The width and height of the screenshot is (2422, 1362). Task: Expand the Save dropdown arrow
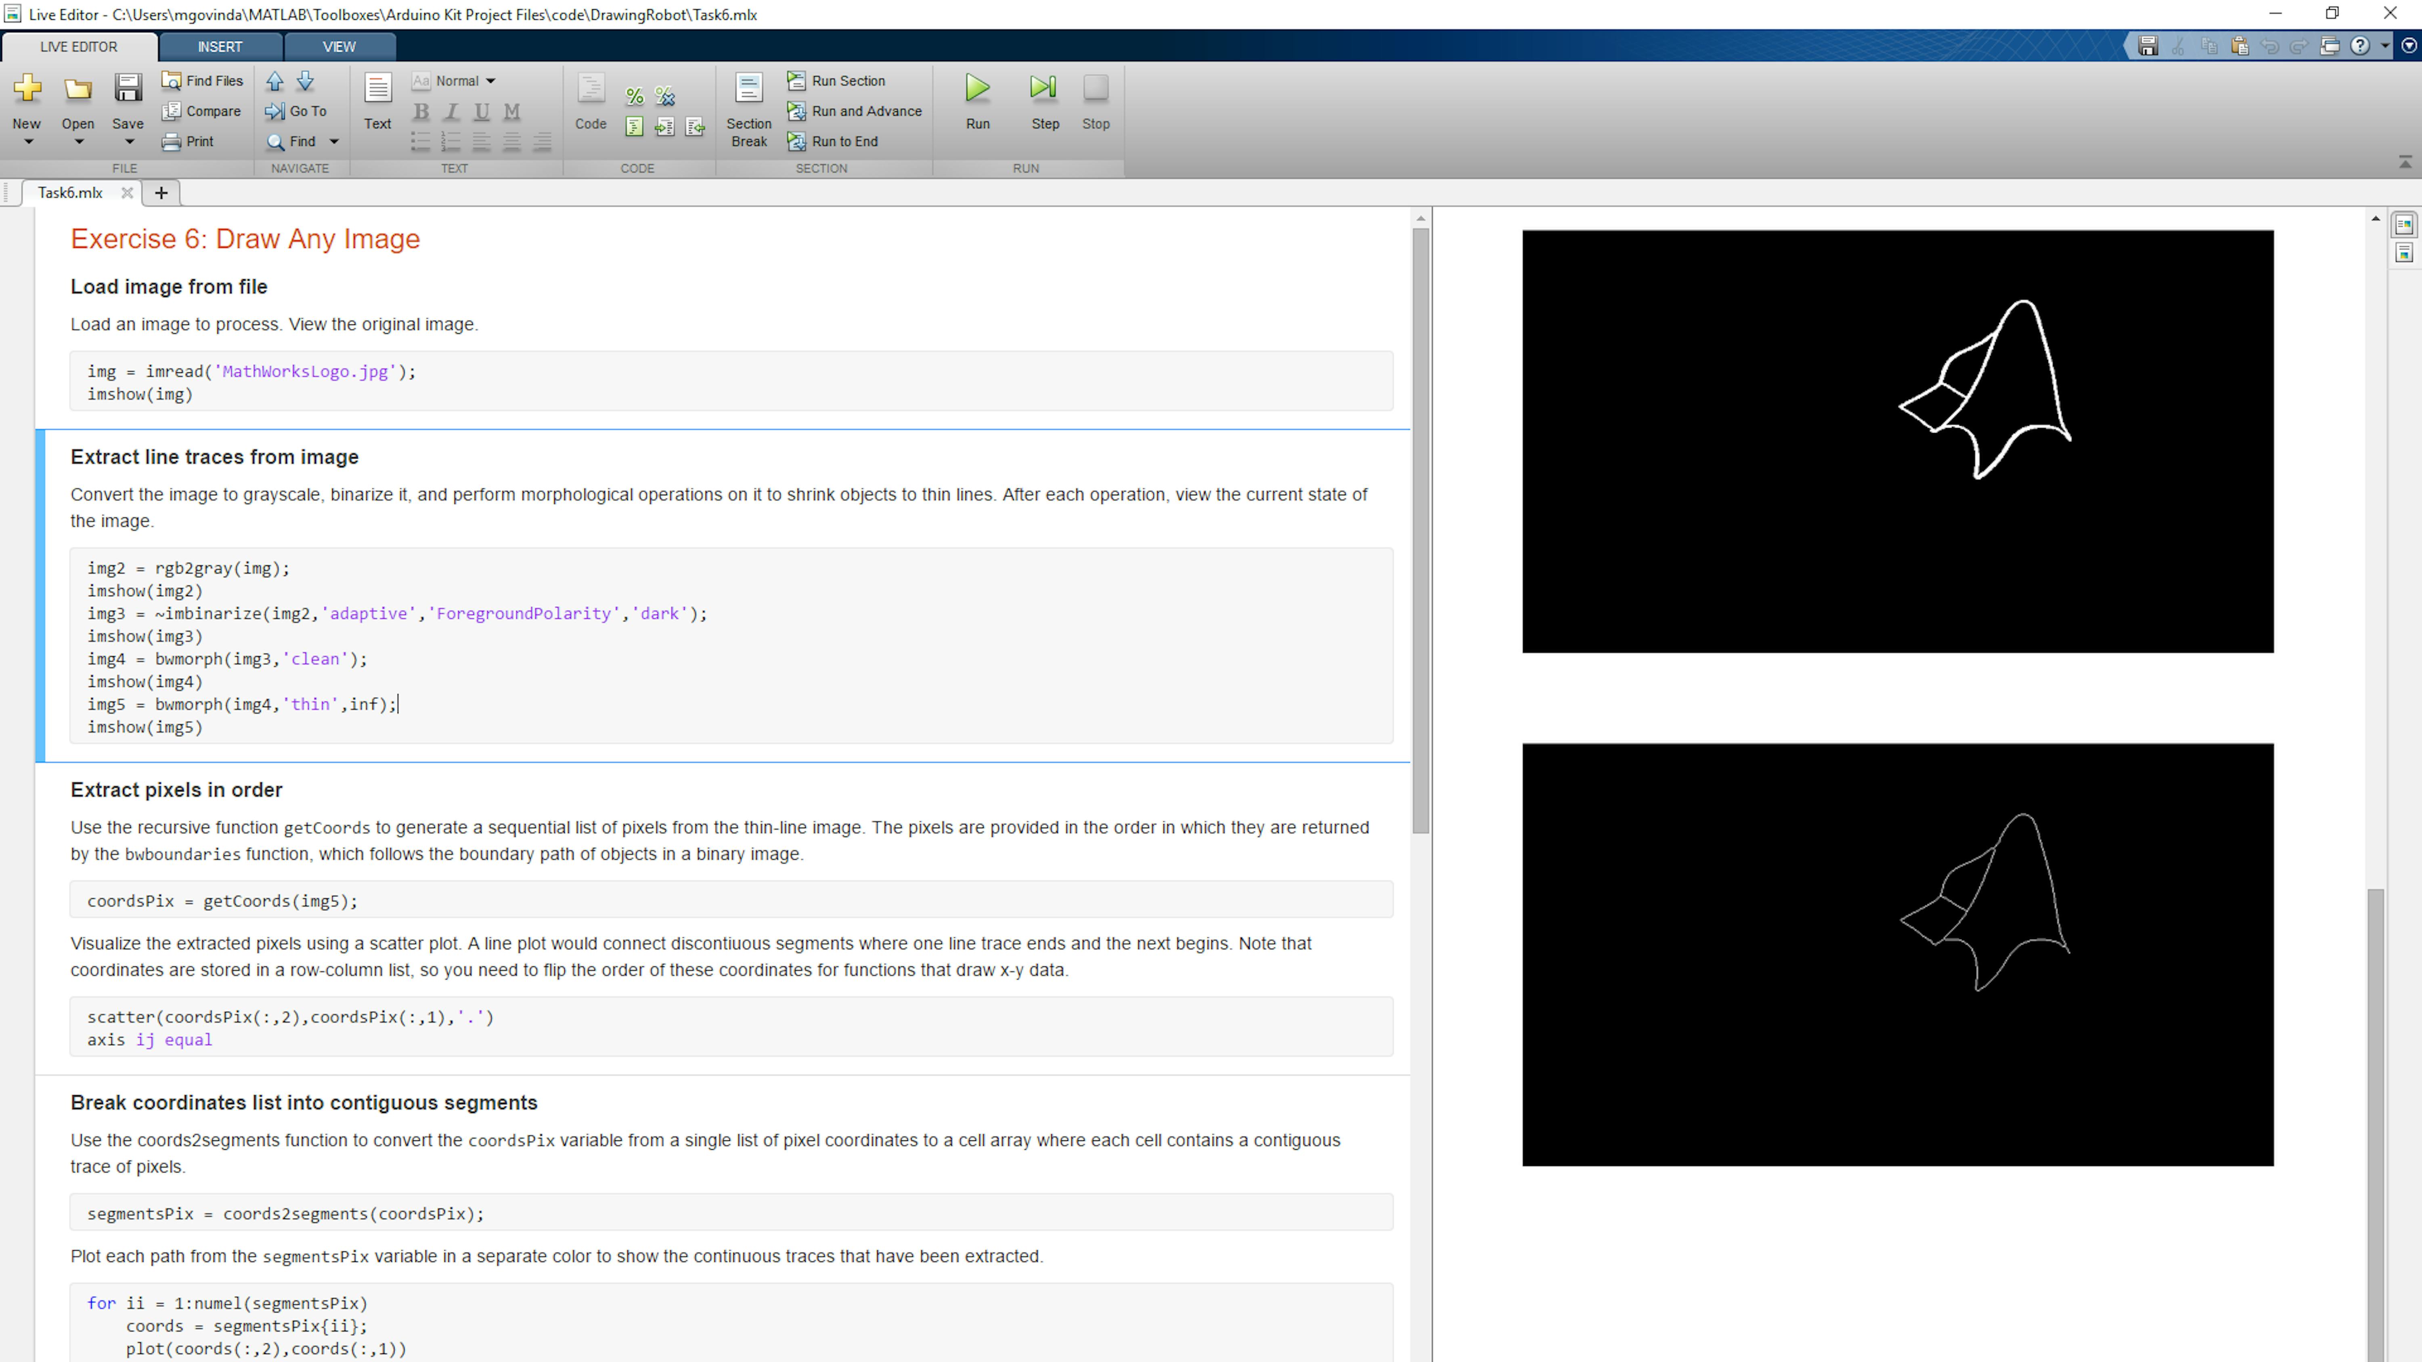coord(130,143)
